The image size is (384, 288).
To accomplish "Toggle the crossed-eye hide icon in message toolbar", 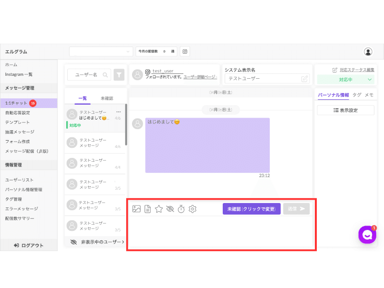I will 170,209.
